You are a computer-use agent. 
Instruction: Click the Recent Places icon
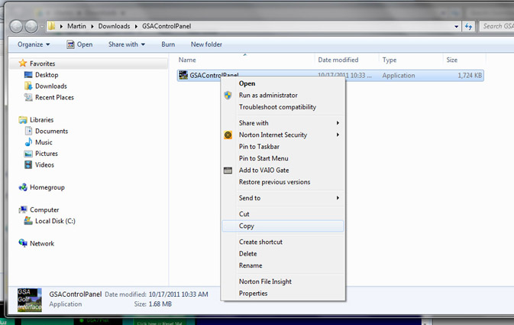pyautogui.click(x=28, y=97)
